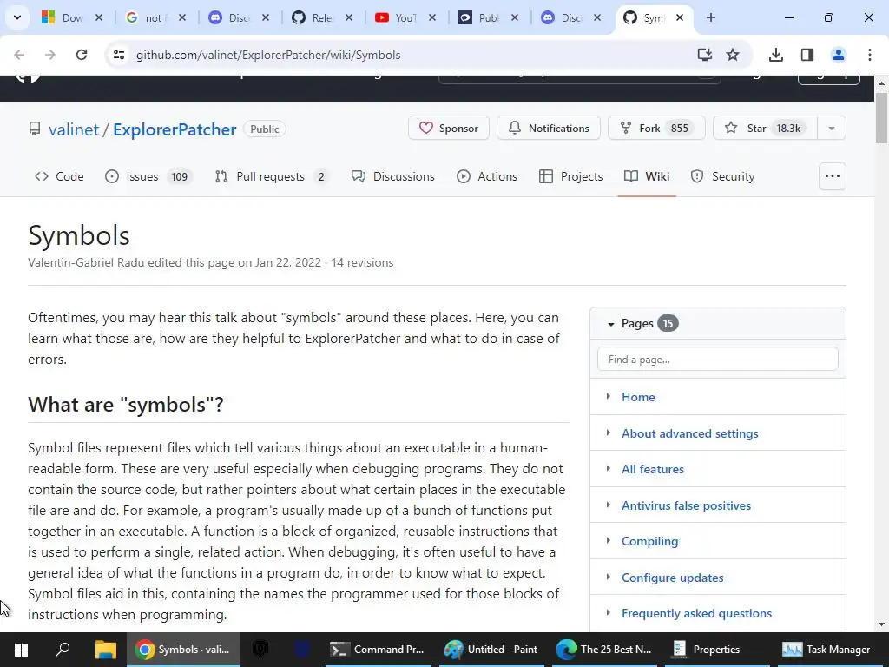Open Chrome three-dot menu
Screen dimensions: 889x667
point(870,55)
